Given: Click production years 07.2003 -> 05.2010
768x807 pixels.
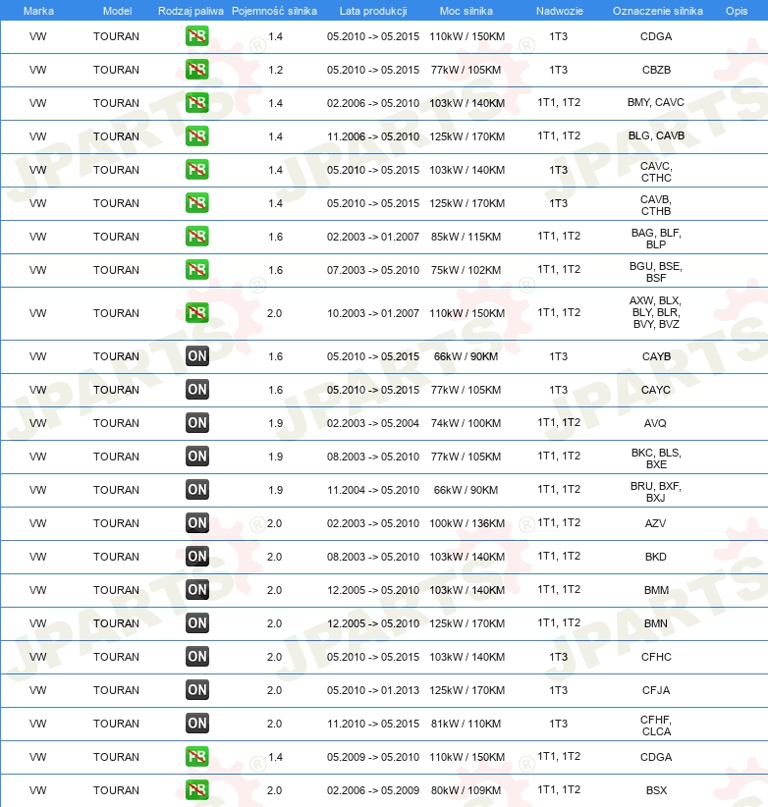Looking at the screenshot, I should tap(373, 270).
